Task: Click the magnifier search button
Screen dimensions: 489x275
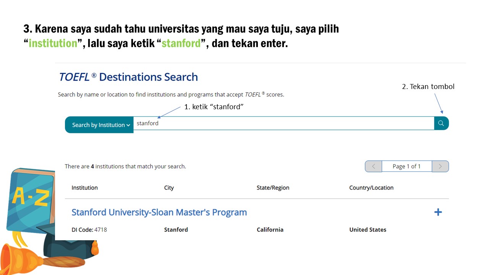Action: click(441, 123)
